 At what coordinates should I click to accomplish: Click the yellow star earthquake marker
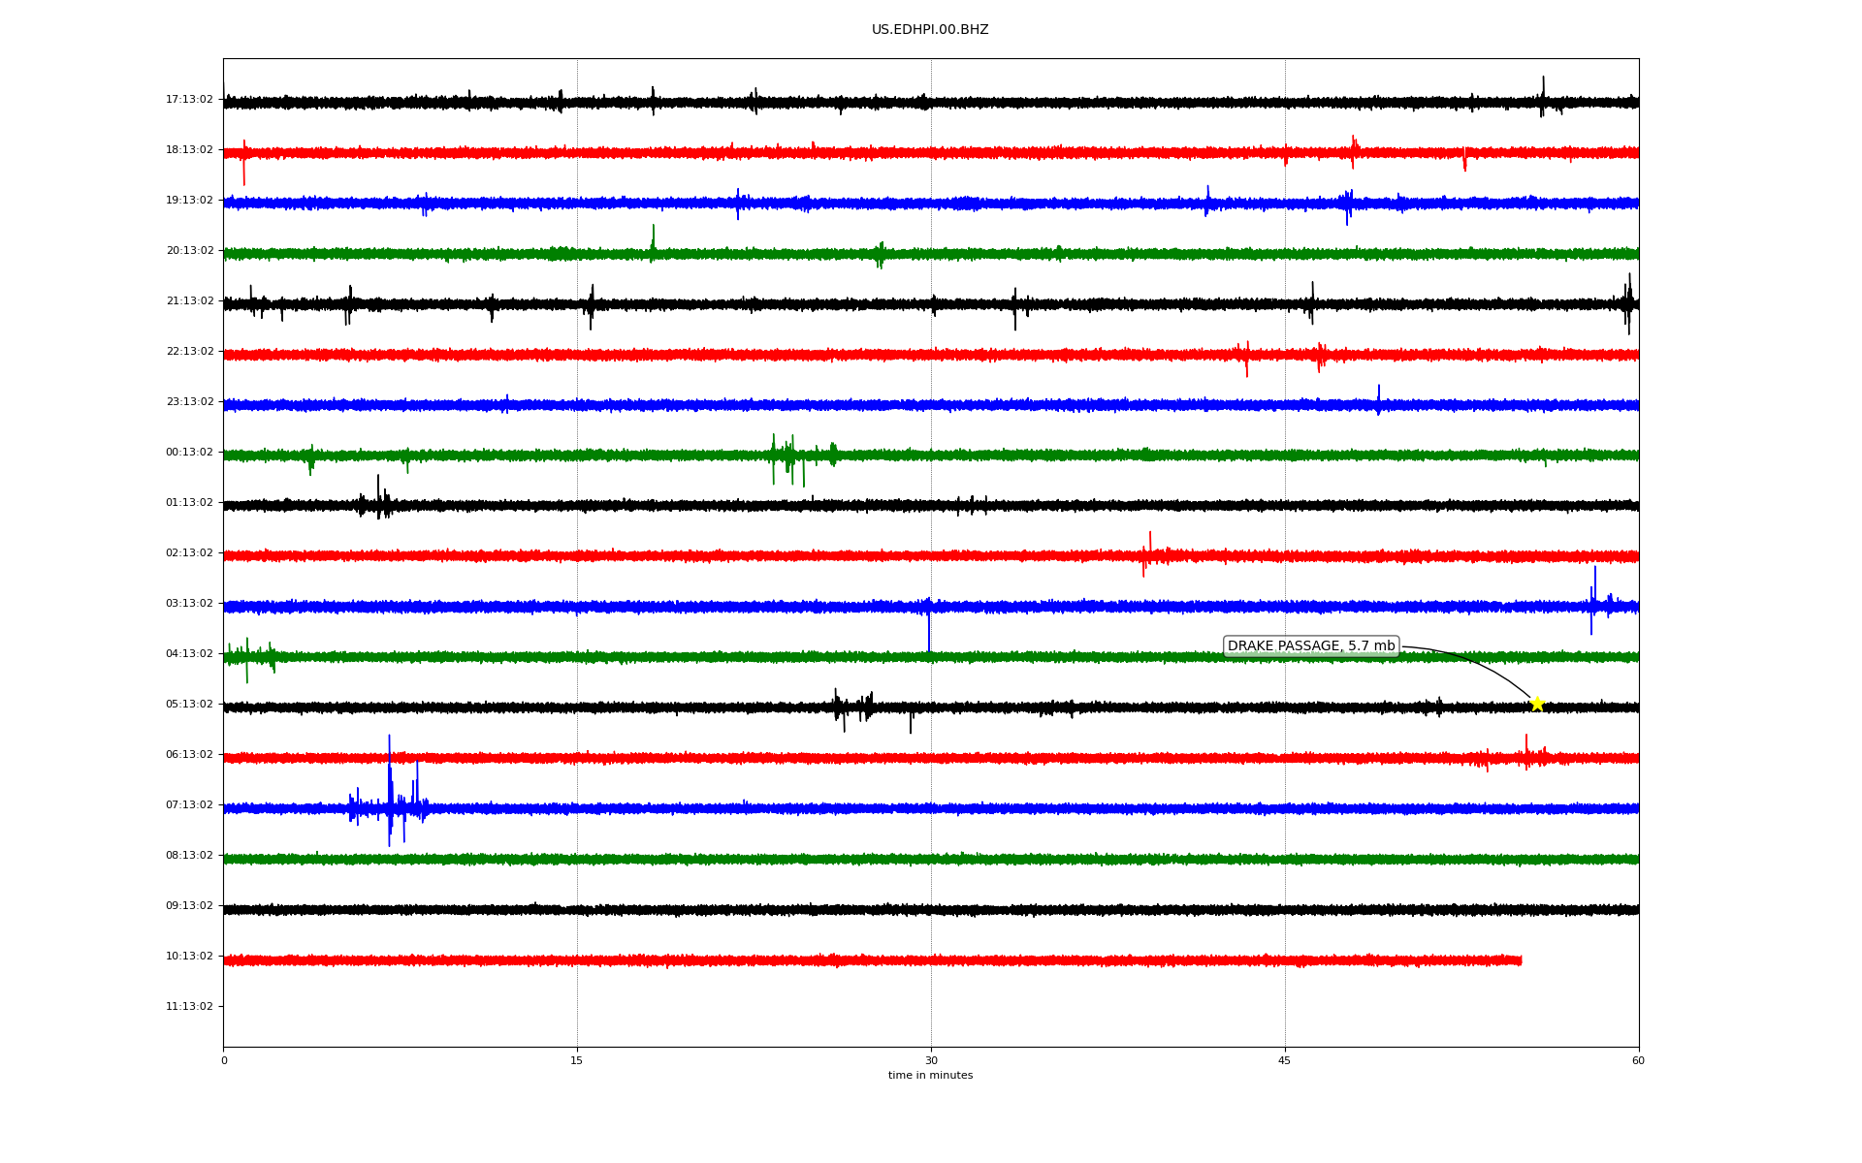[x=1536, y=704]
